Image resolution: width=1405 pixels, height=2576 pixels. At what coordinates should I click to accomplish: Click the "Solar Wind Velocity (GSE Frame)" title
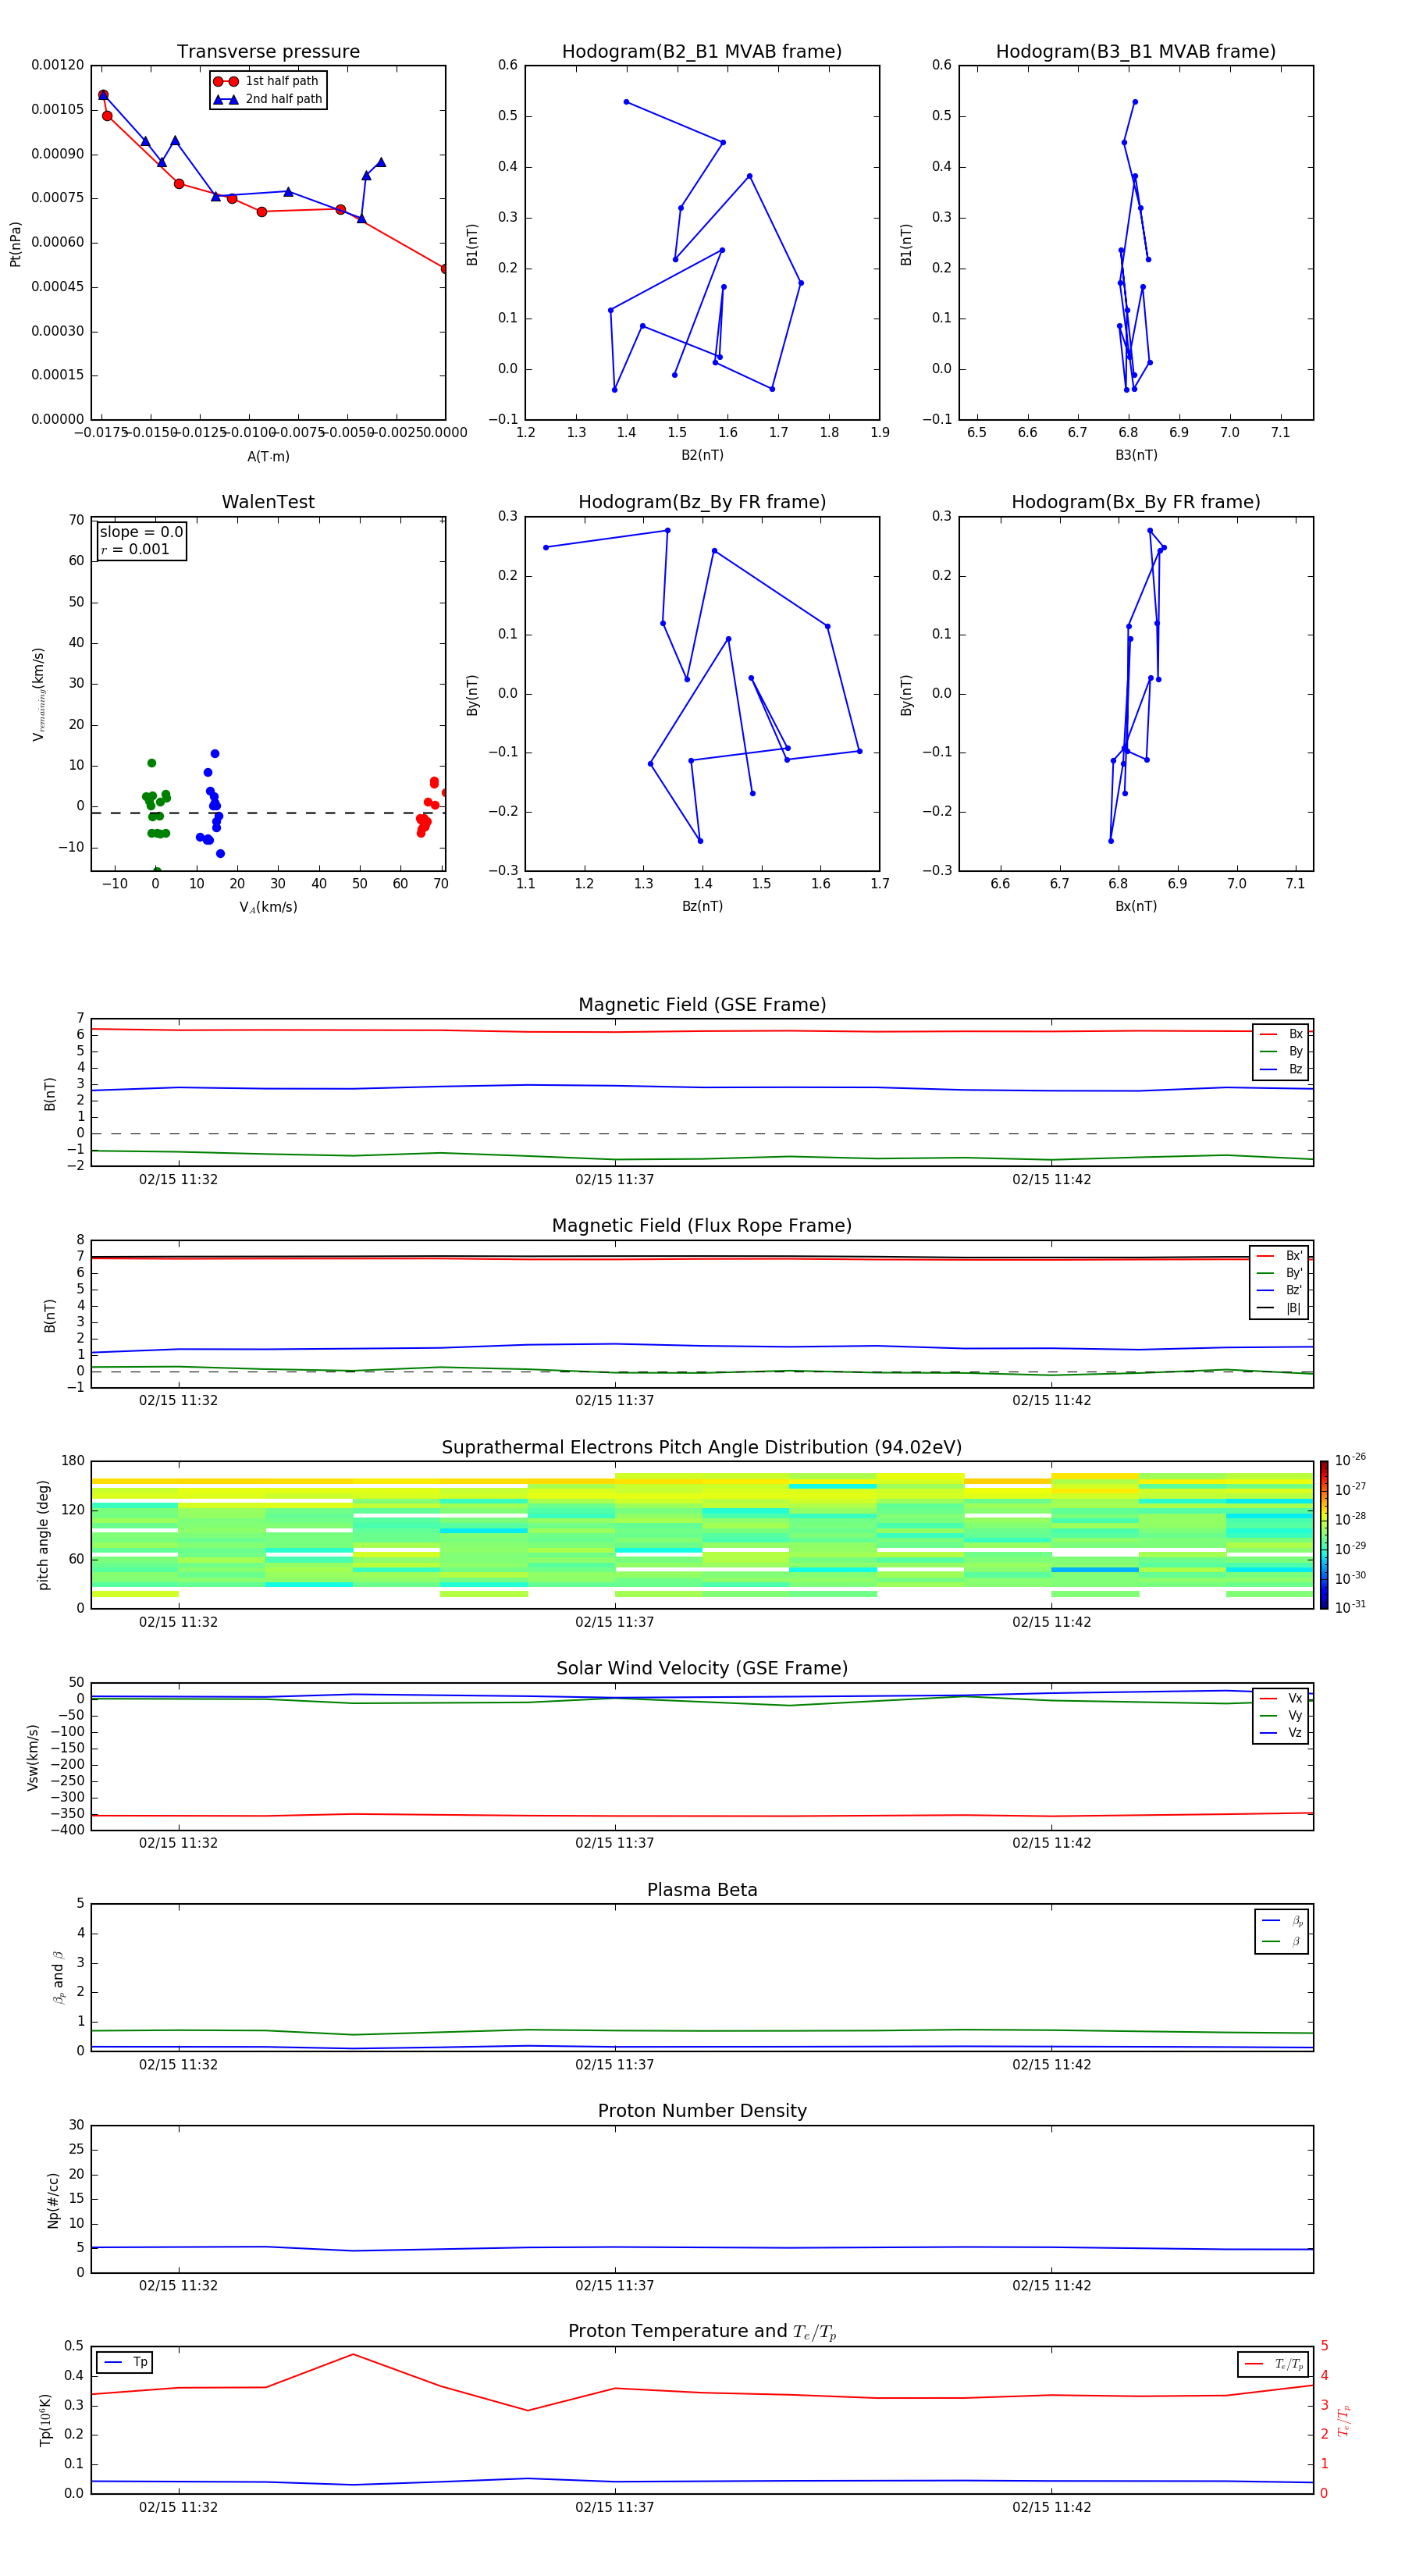pyautogui.click(x=702, y=1669)
